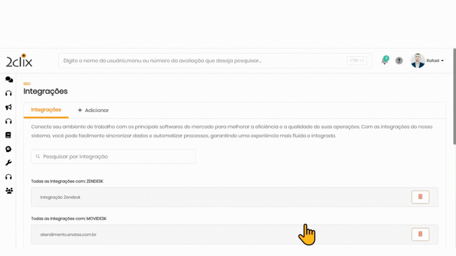Image resolution: width=456 pixels, height=256 pixels.
Task: Focus the global search bar at top
Action: pos(202,61)
